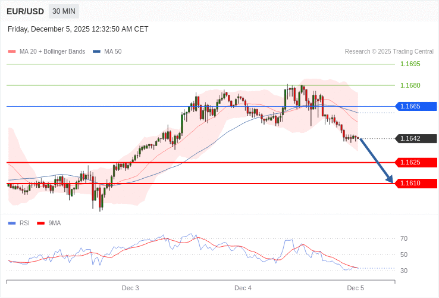Click the blue RSI legend marker
Screen dimensions: 439x298
pos(11,223)
